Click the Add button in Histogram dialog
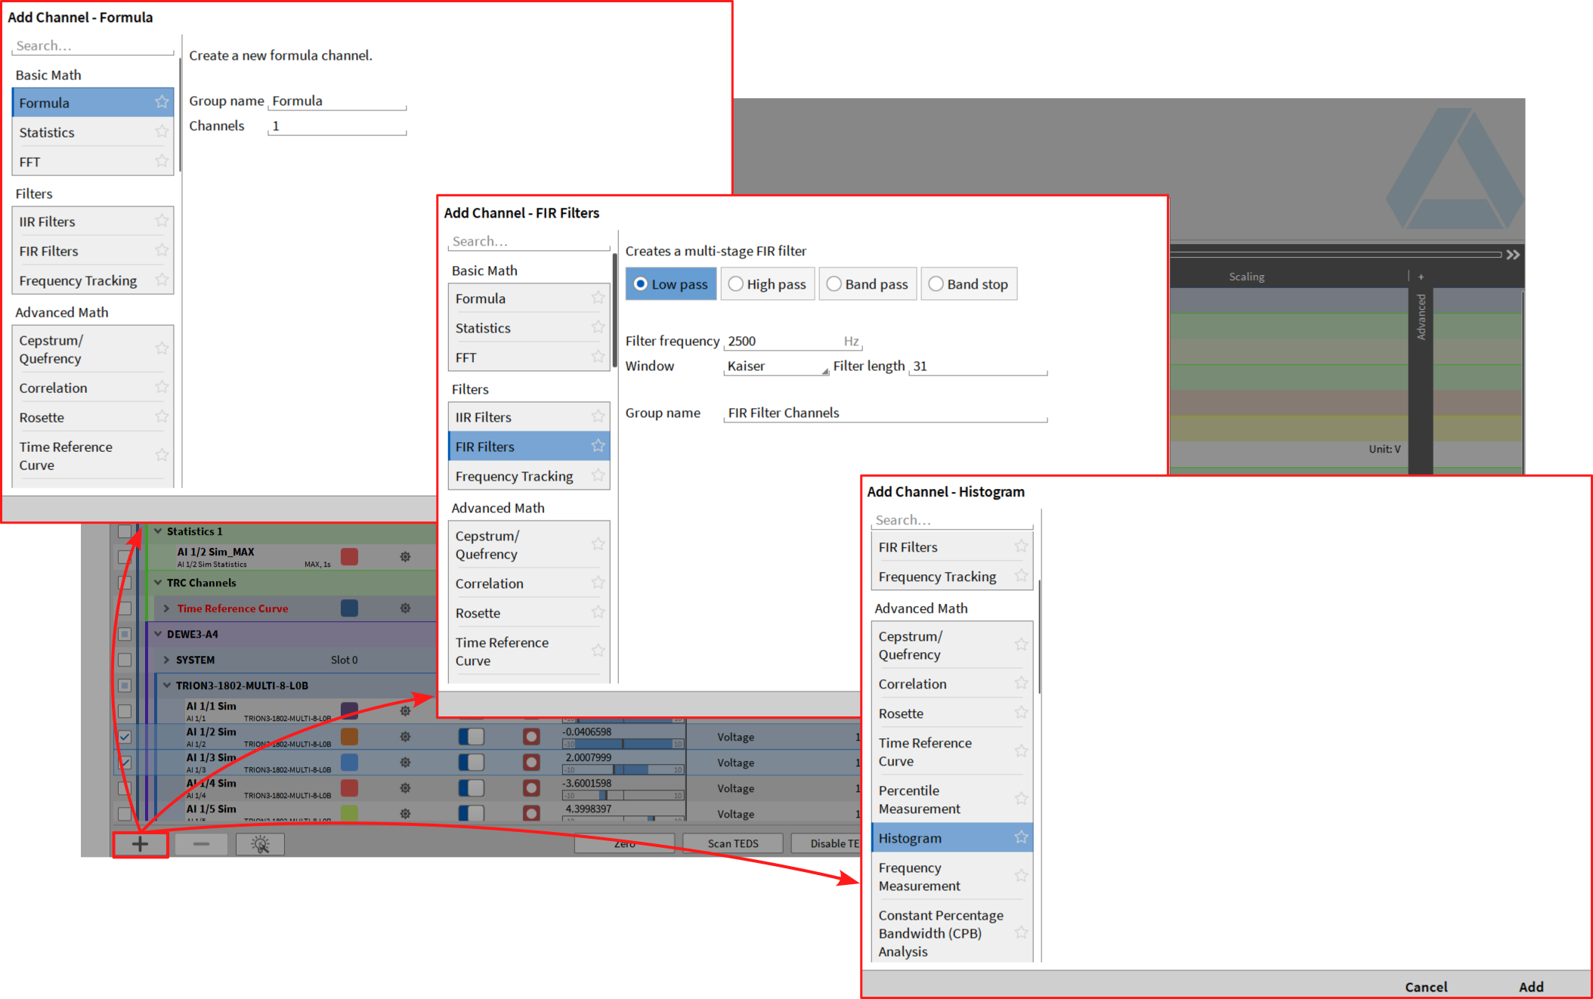The image size is (1593, 999). [x=1530, y=986]
